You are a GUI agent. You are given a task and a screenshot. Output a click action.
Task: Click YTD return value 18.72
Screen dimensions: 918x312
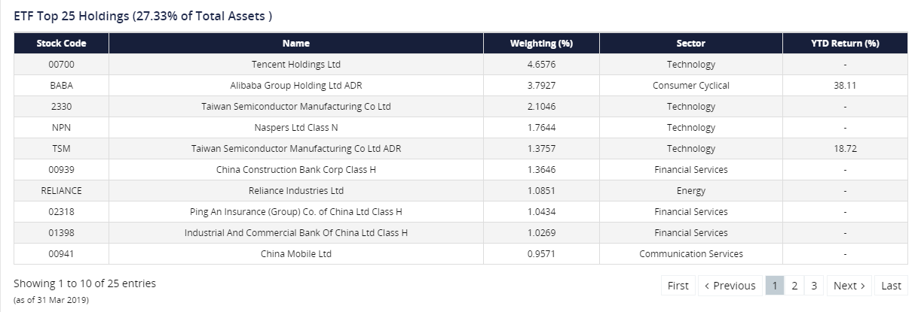845,149
